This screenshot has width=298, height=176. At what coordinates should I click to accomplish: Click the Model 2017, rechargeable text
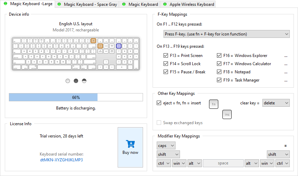tap(76, 30)
